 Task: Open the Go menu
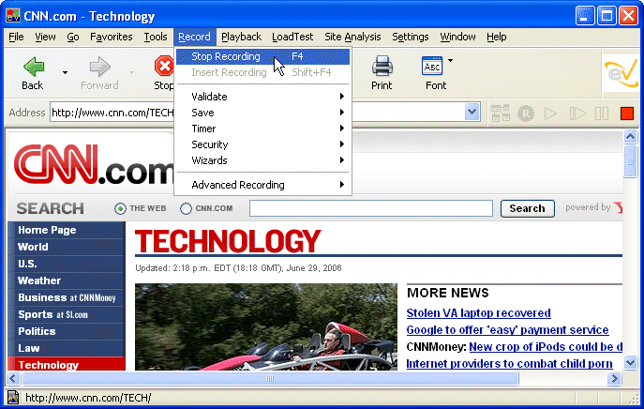coord(73,37)
